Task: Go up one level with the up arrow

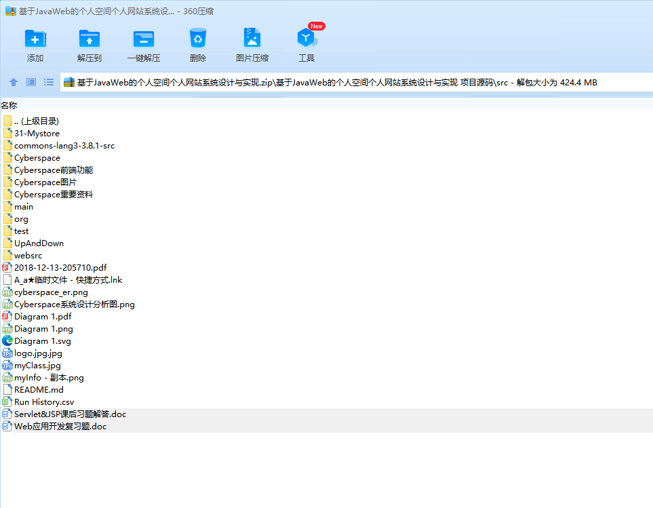Action: pyautogui.click(x=14, y=82)
